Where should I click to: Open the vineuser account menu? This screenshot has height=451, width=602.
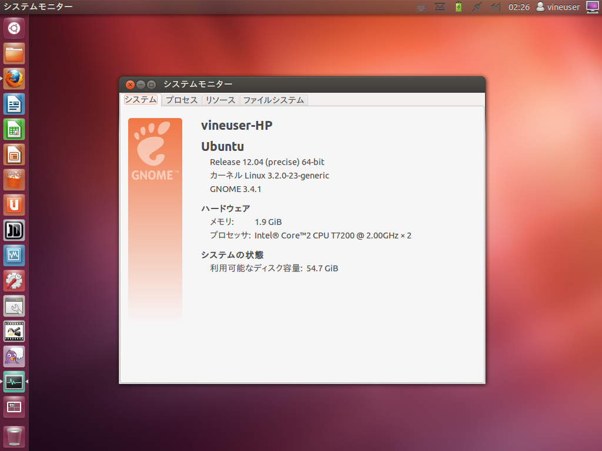point(558,7)
